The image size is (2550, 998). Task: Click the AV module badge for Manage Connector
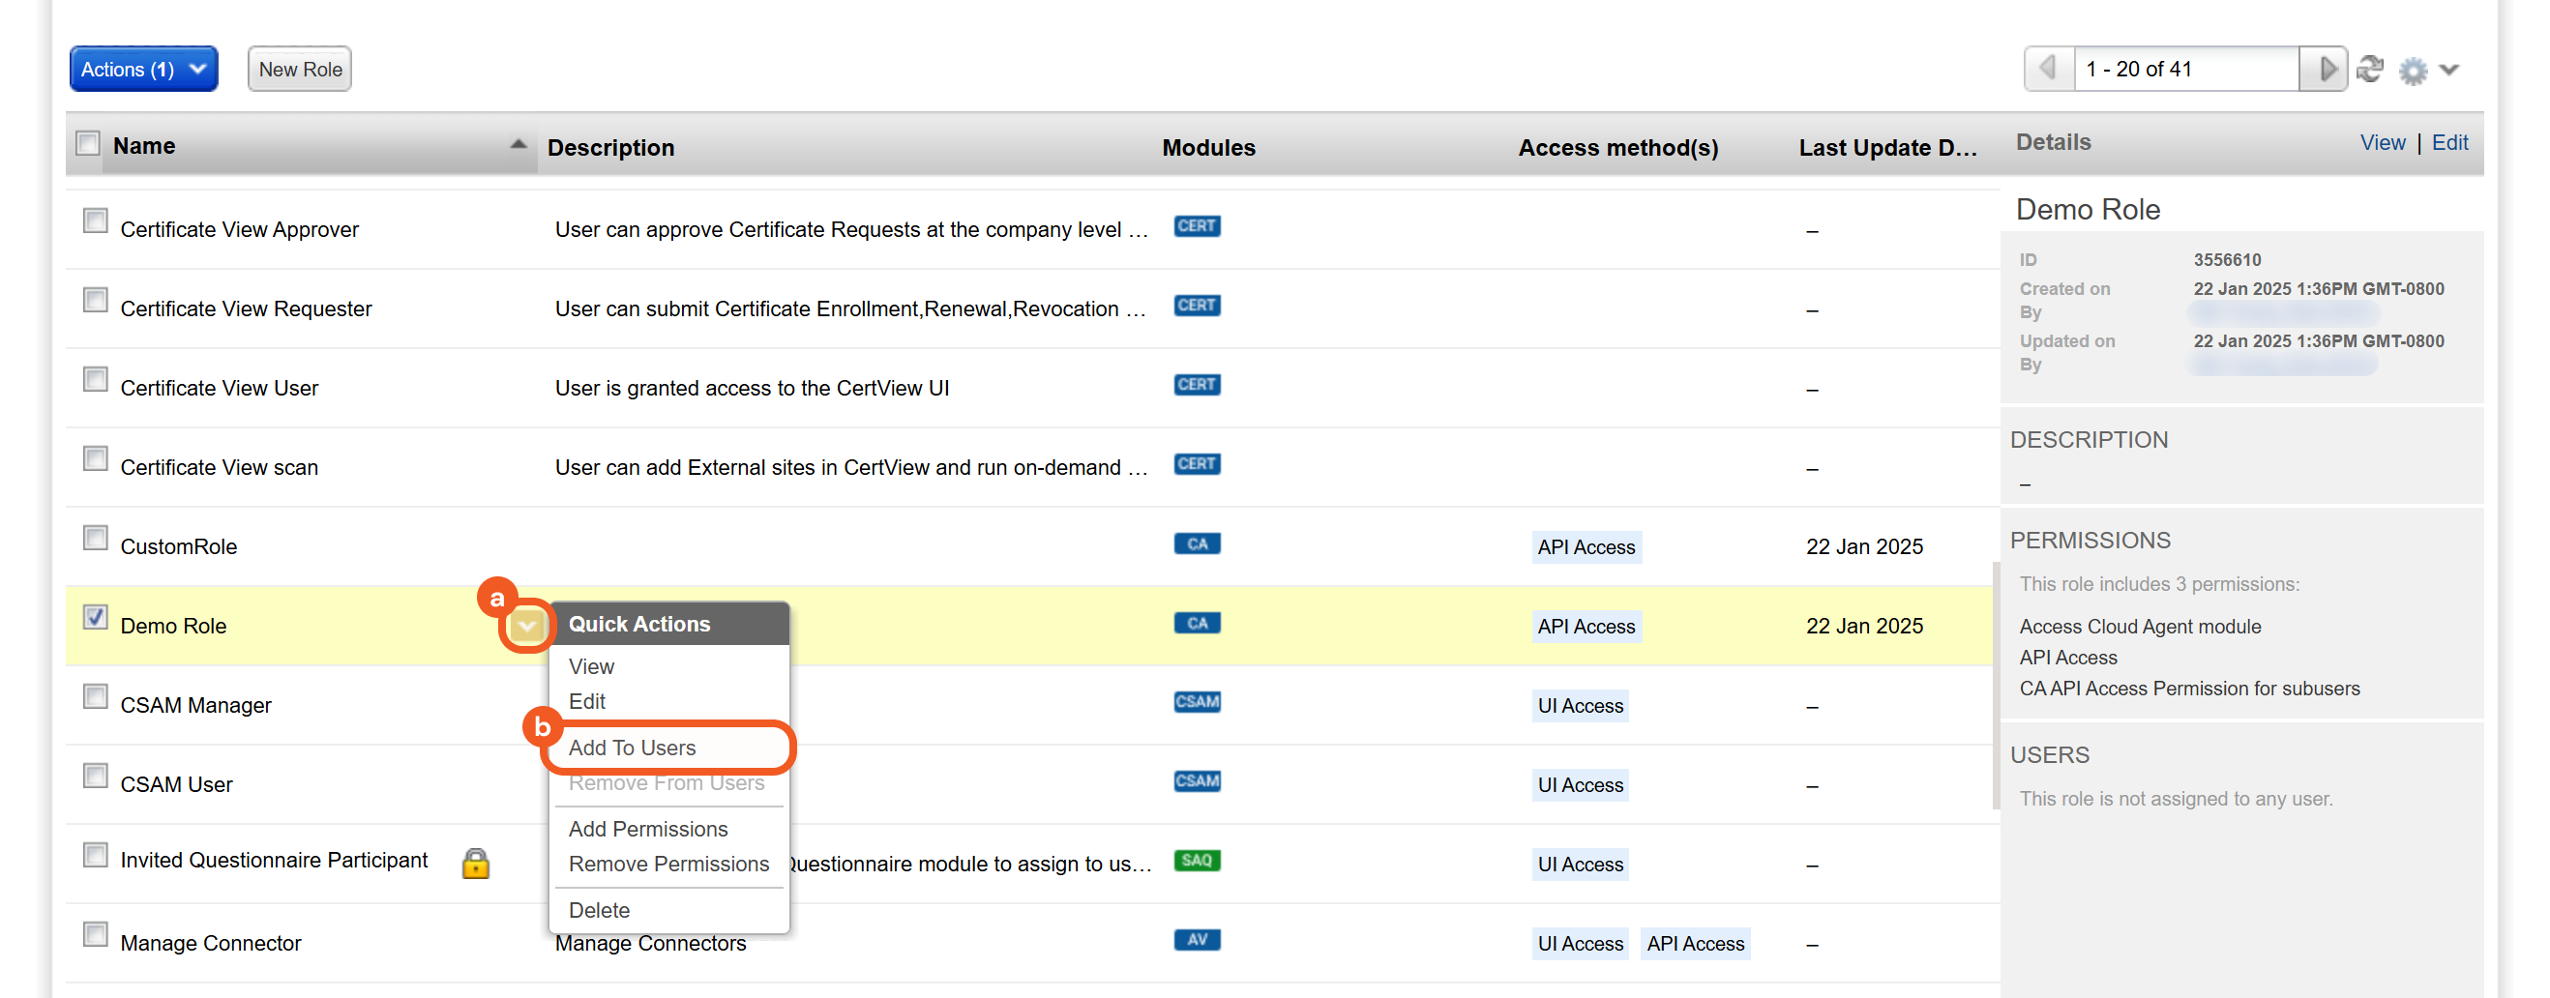point(1196,940)
